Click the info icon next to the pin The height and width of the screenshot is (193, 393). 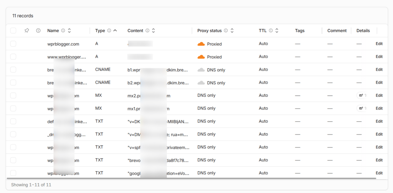[x=38, y=31]
